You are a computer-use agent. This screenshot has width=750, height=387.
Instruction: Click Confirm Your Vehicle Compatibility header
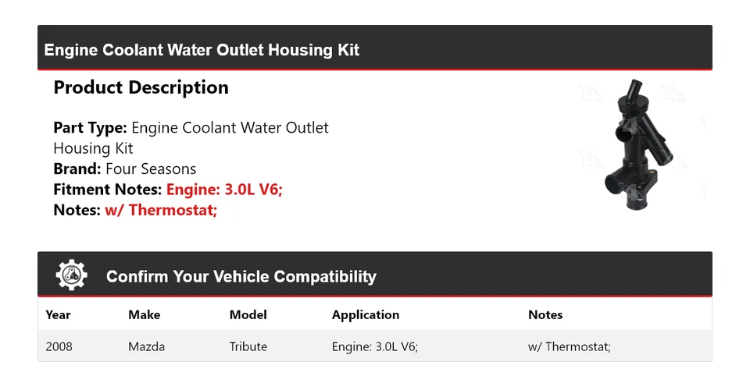(241, 276)
